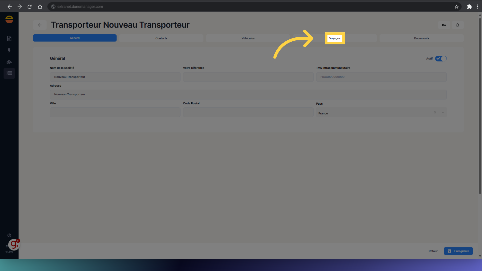Open the key icon in the top right
The height and width of the screenshot is (271, 482).
pyautogui.click(x=444, y=25)
